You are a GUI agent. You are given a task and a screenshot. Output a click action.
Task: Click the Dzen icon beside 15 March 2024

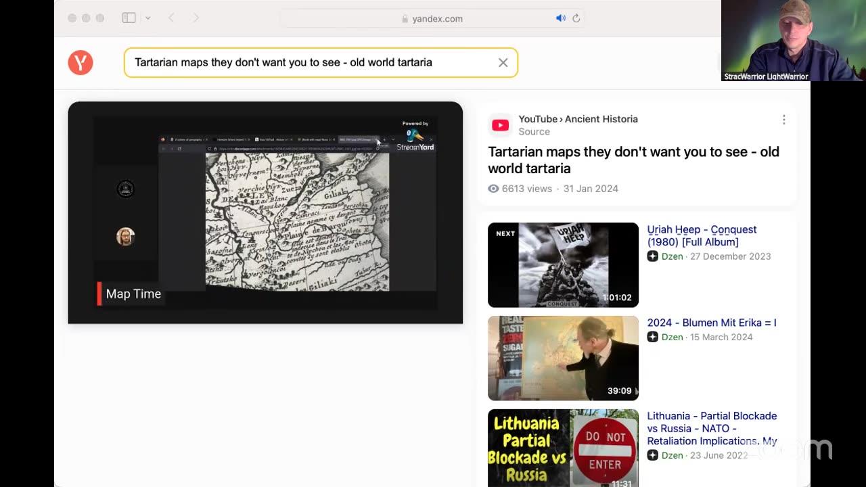tap(652, 337)
